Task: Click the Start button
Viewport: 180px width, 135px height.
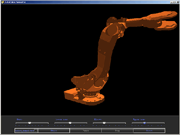Action: tap(54, 130)
